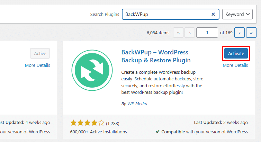Click the 6,084 items count text
Viewport: 261px width, 142px height.
click(x=158, y=33)
